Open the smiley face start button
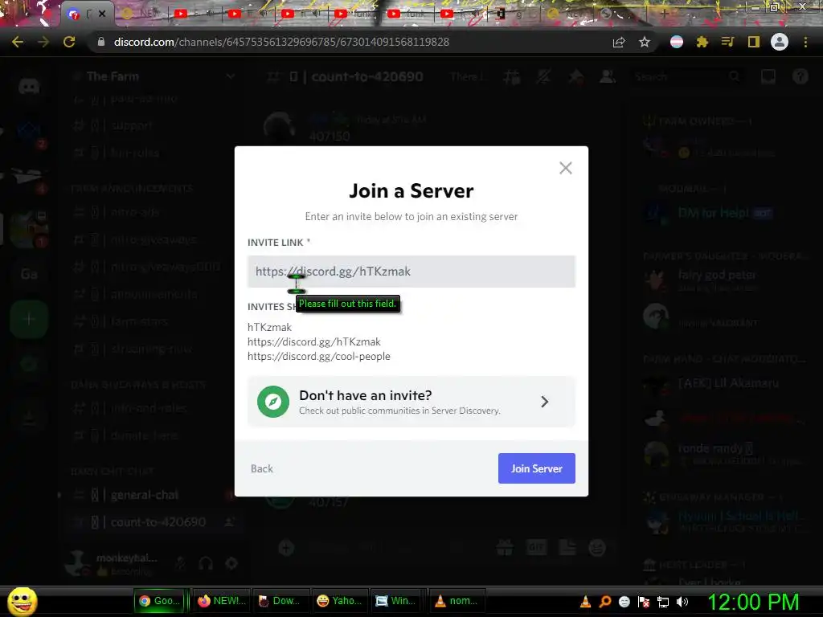The height and width of the screenshot is (617, 823). pyautogui.click(x=22, y=601)
